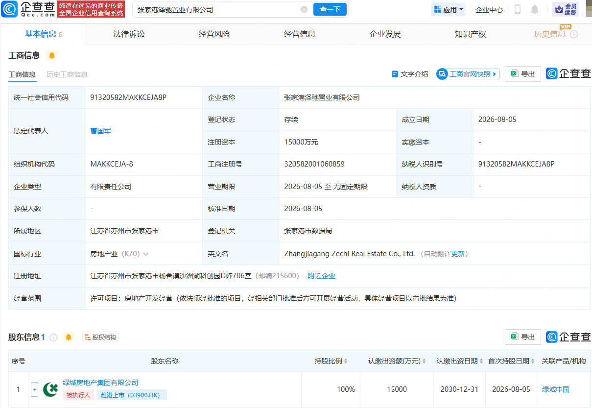Click 组织机构代码 MAKKCEJA-8 value
592x408 pixels.
point(112,164)
